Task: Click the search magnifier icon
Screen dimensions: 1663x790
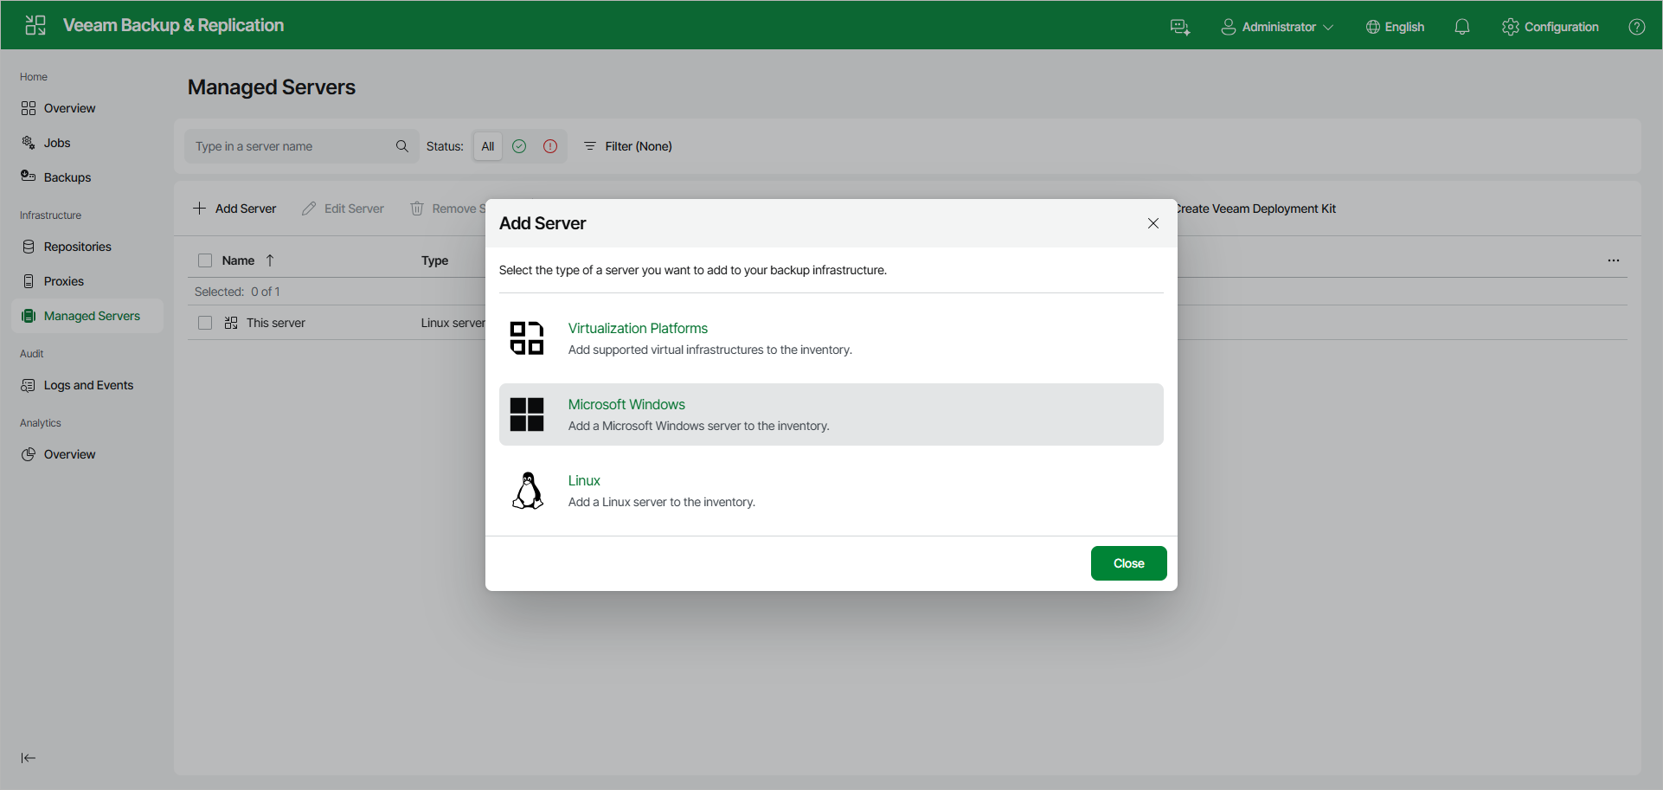Action: coord(402,146)
